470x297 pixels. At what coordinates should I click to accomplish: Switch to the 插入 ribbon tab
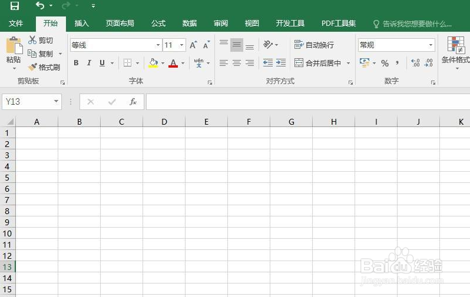(x=81, y=24)
